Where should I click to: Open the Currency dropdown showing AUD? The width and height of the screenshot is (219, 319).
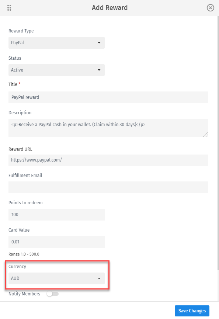56,278
